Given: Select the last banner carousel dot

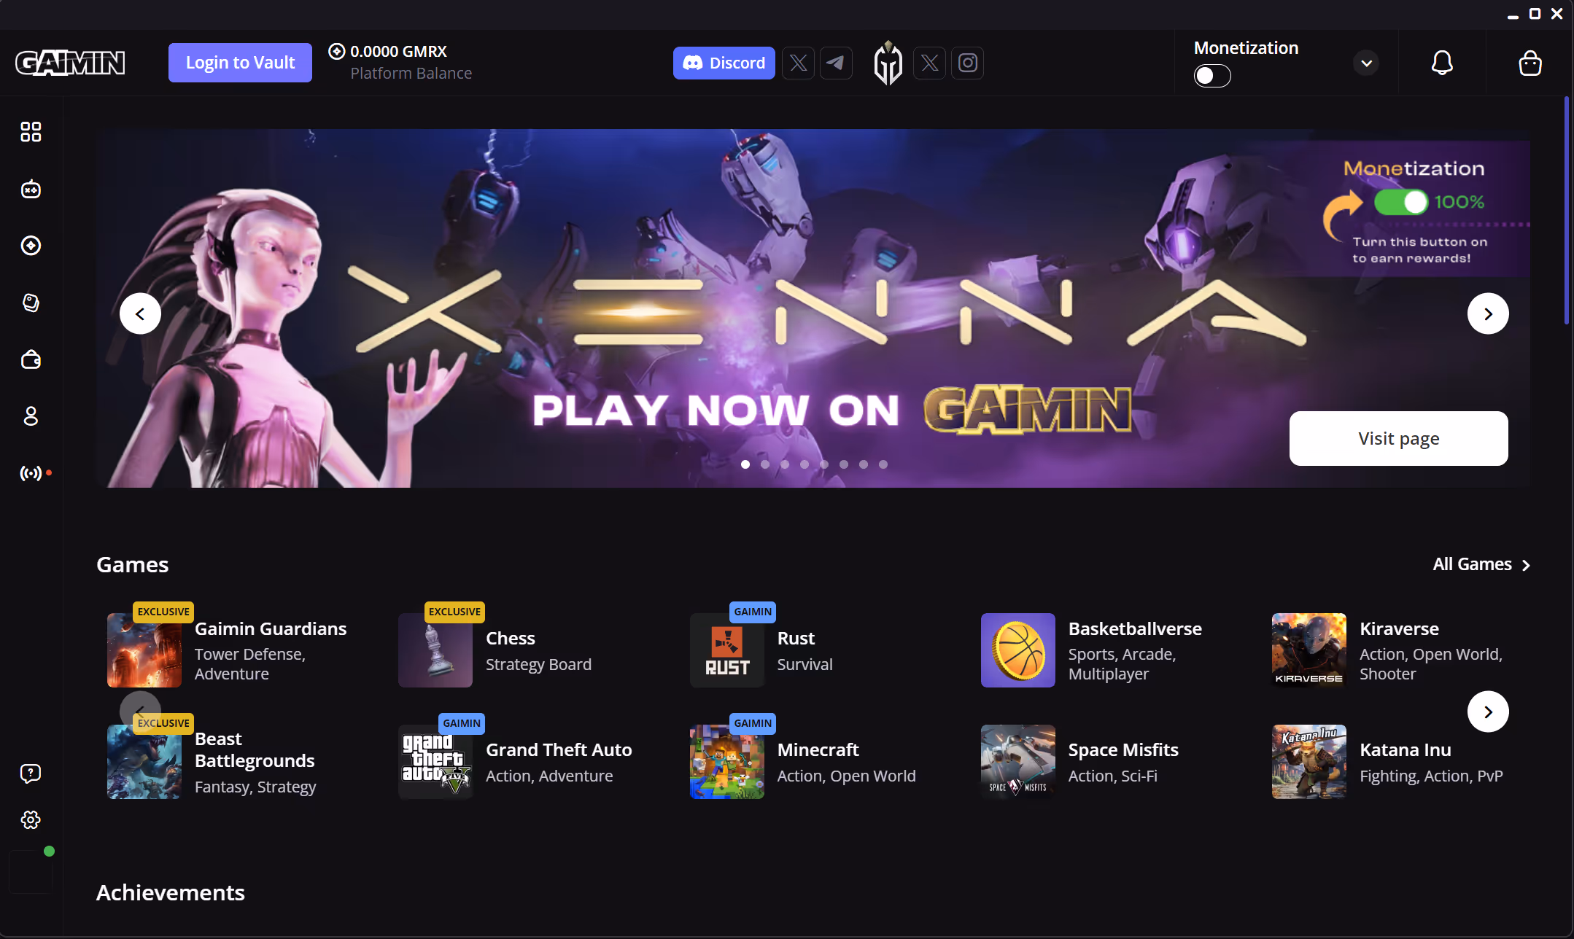Looking at the screenshot, I should tap(883, 464).
